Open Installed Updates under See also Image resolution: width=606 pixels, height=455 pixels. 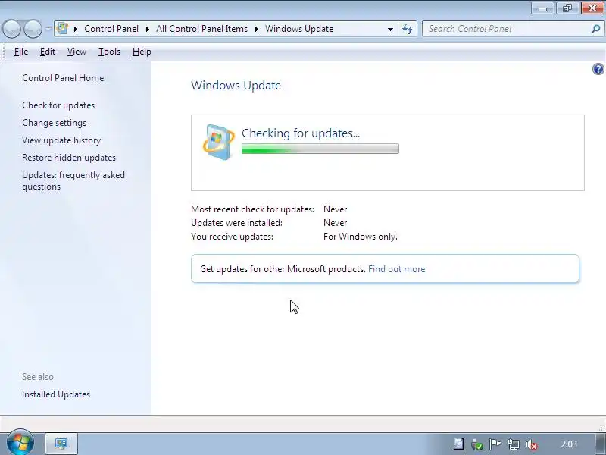pos(56,394)
